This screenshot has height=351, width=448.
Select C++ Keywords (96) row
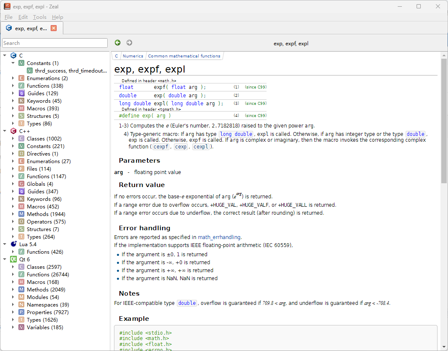(x=44, y=199)
